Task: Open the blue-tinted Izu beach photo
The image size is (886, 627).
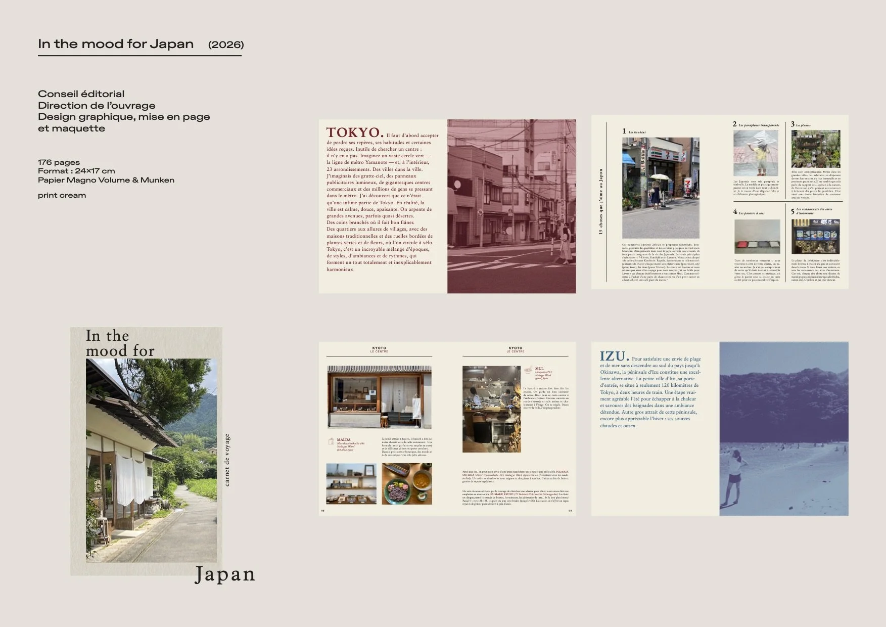Action: [x=784, y=429]
